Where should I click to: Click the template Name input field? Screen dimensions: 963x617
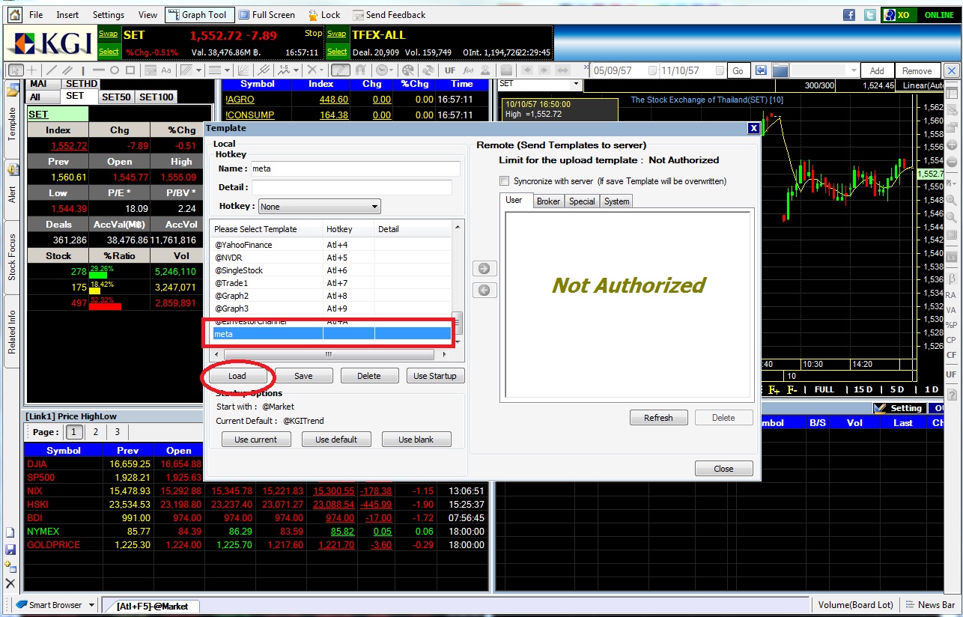(354, 168)
